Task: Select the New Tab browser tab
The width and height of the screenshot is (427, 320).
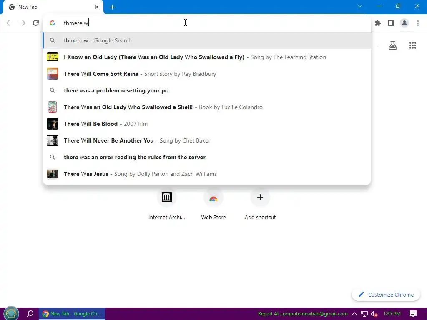Action: click(53, 7)
